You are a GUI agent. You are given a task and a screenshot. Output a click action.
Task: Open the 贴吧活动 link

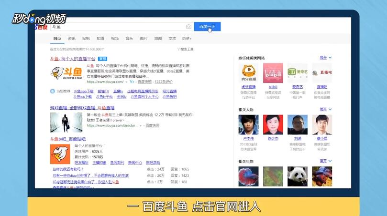click(153, 163)
